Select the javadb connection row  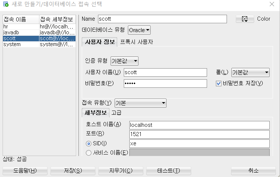[x=39, y=32]
